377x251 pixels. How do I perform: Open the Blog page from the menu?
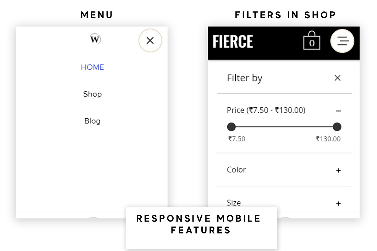(92, 121)
